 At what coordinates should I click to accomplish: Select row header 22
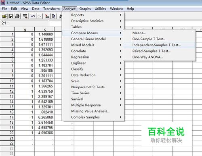pyautogui.click(x=7, y=143)
